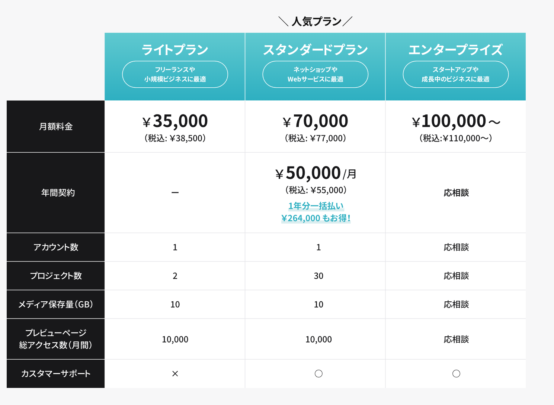Click the ○ mark for Standard plan support
The width and height of the screenshot is (554, 405).
318,374
